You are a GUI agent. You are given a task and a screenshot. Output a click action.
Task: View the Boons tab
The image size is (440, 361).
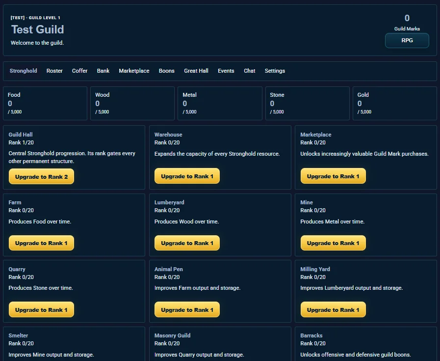coord(166,71)
